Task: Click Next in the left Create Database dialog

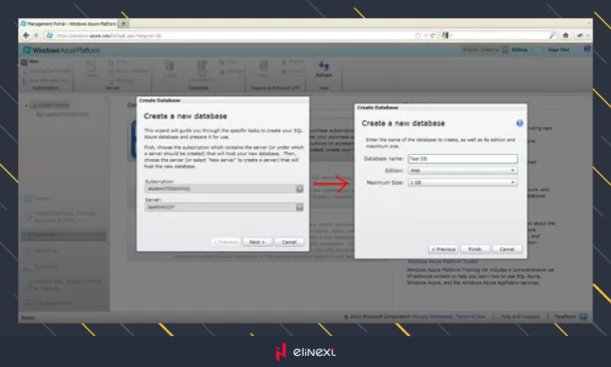Action: tap(257, 241)
